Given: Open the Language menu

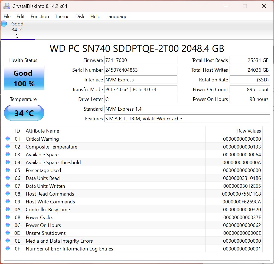Looking at the screenshot, I should click(117, 16).
